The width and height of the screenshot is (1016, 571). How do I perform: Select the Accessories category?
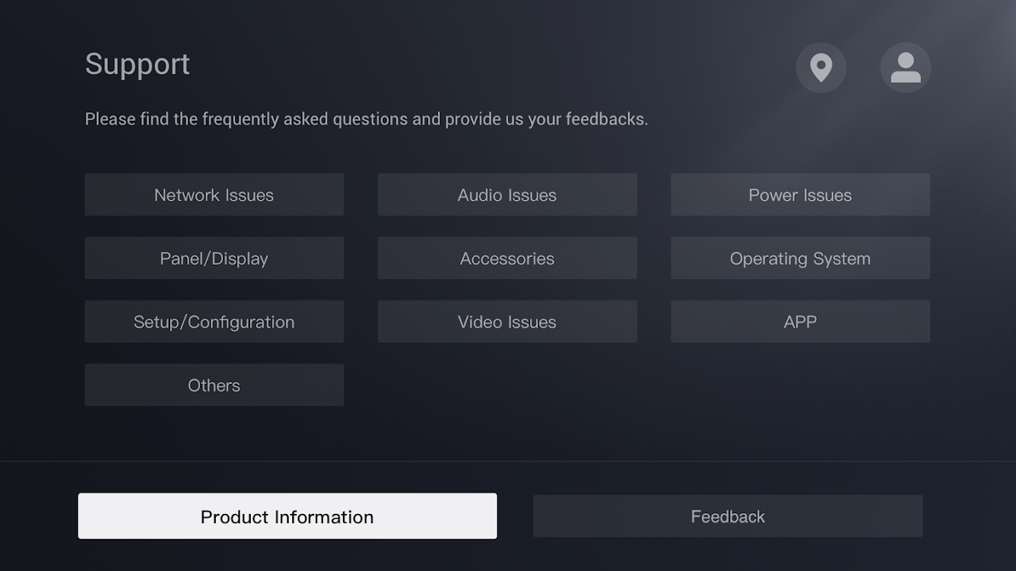click(x=507, y=258)
